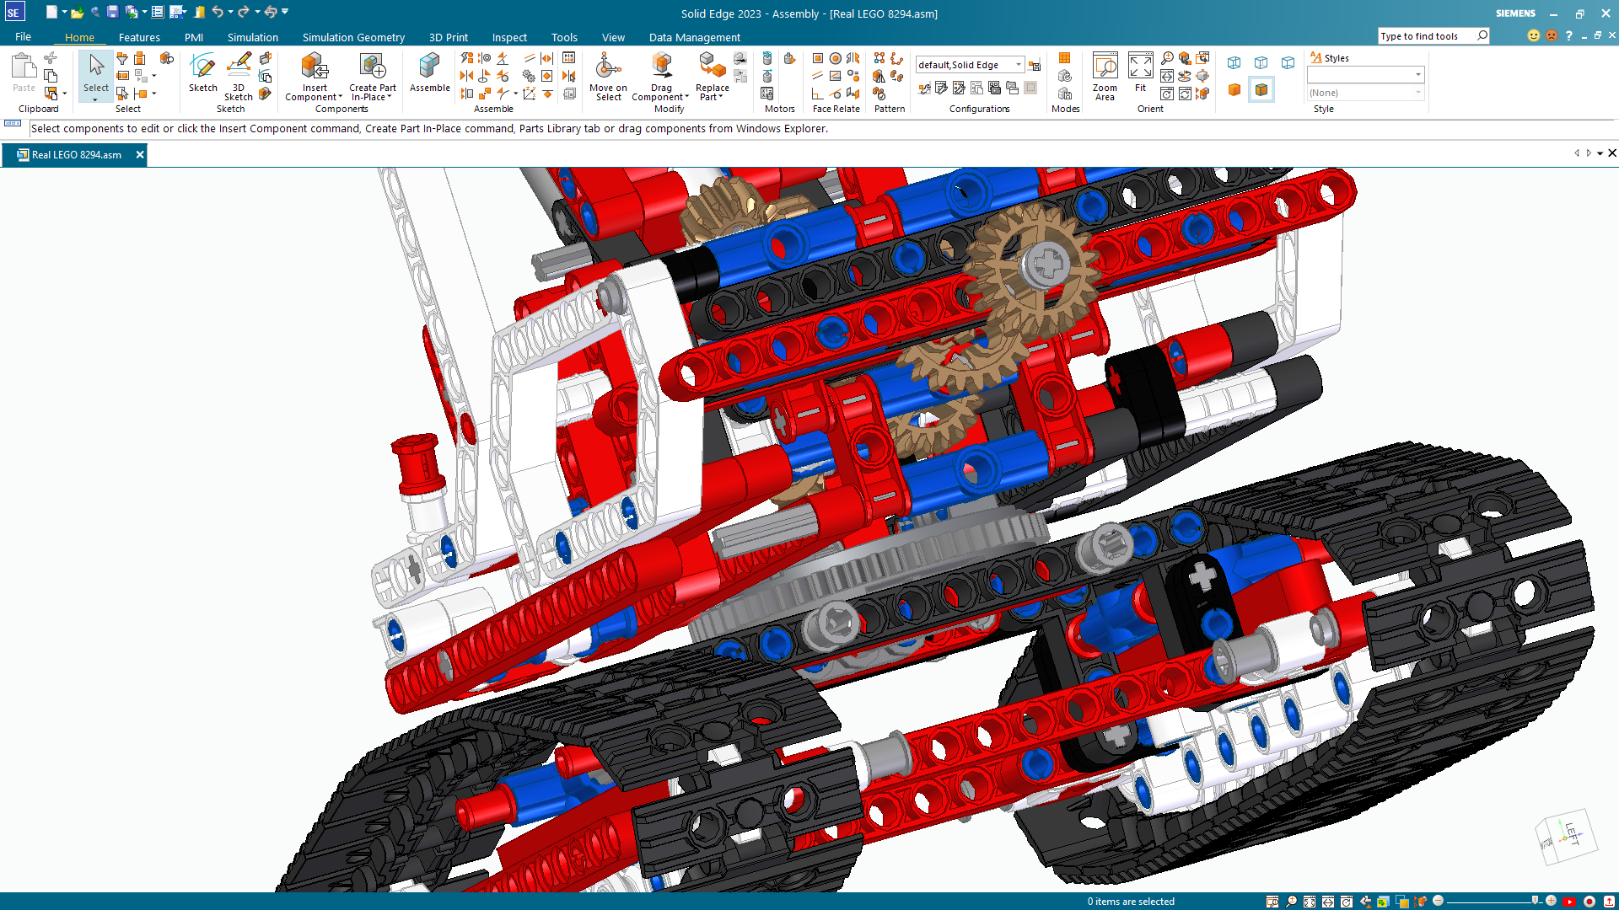Open Create Part In-Place dropdown

(390, 97)
